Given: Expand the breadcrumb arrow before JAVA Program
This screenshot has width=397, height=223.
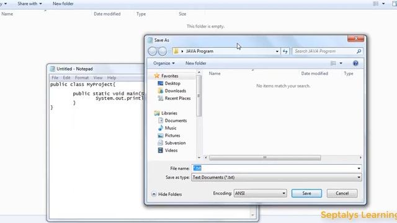Looking at the screenshot, I should coord(182,51).
